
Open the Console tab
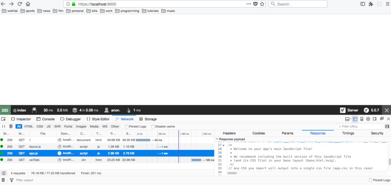point(46,119)
